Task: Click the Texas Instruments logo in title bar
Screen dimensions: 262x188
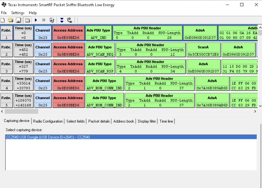Action: pos(4,5)
